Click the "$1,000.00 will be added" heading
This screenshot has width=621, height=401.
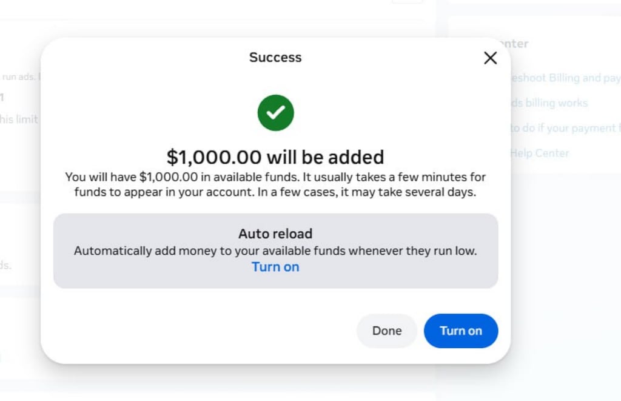275,157
